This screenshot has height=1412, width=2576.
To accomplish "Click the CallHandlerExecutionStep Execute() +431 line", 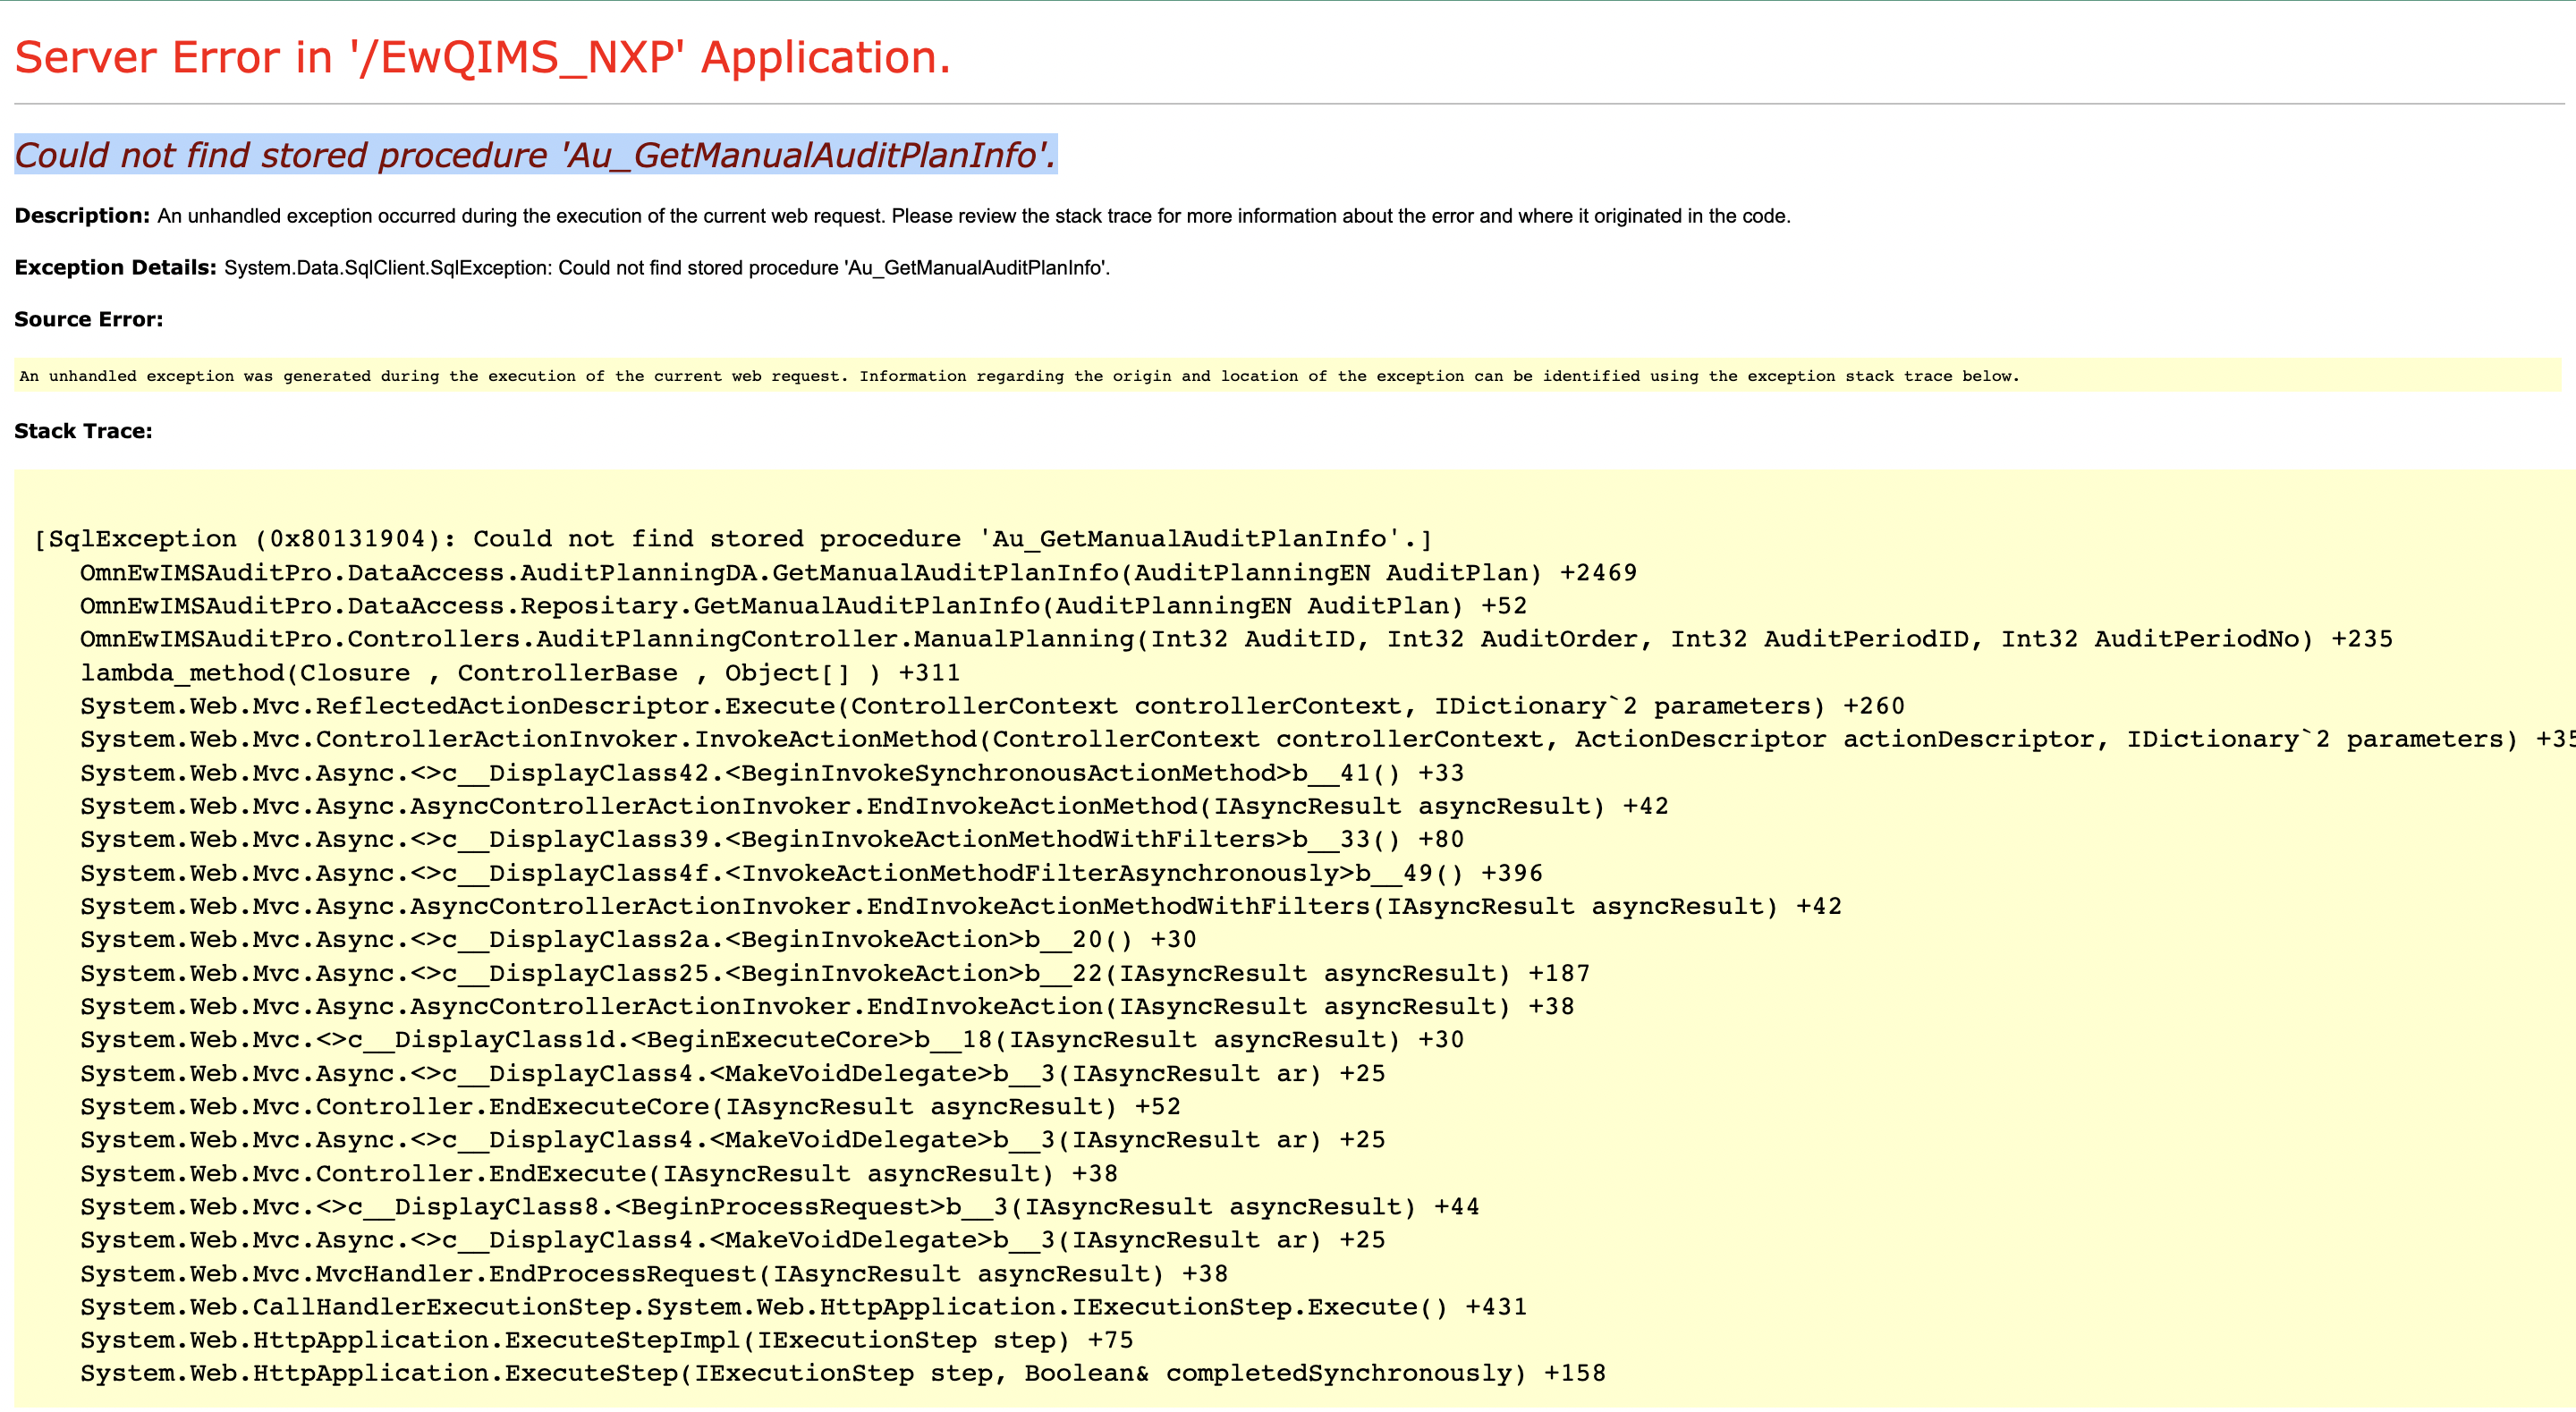I will (803, 1306).
